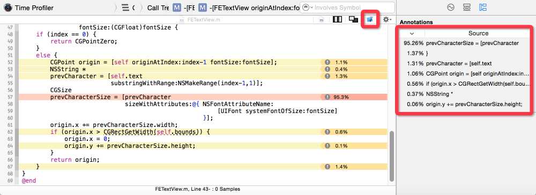Click info badge on line 52
536x195 pixels.
327,62
